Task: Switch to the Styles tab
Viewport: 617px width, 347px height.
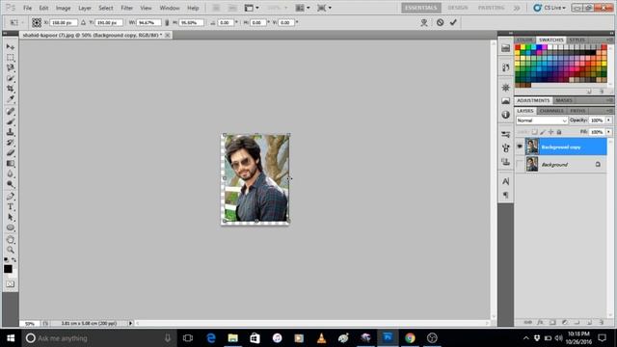Action: pyautogui.click(x=577, y=40)
